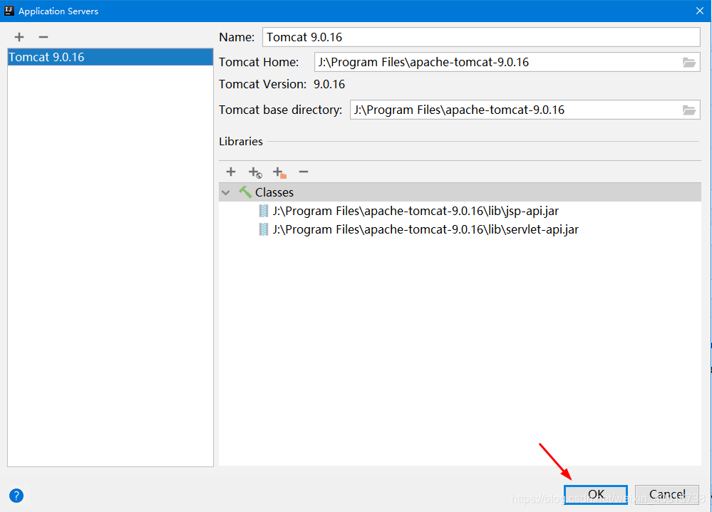Open help with question mark button
712x512 pixels.
pos(16,495)
